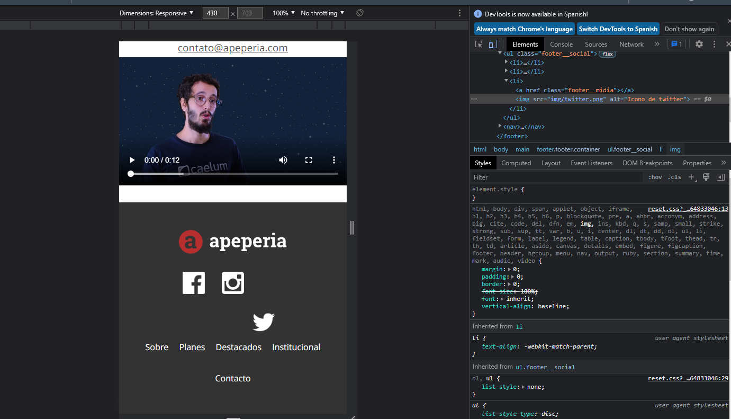Open the Event Listeners tab
Viewport: 731px width, 419px height.
[x=591, y=163]
